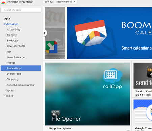Click the Send to Kindle star rating
Viewport: 152px width, 131px height.
pos(140,95)
